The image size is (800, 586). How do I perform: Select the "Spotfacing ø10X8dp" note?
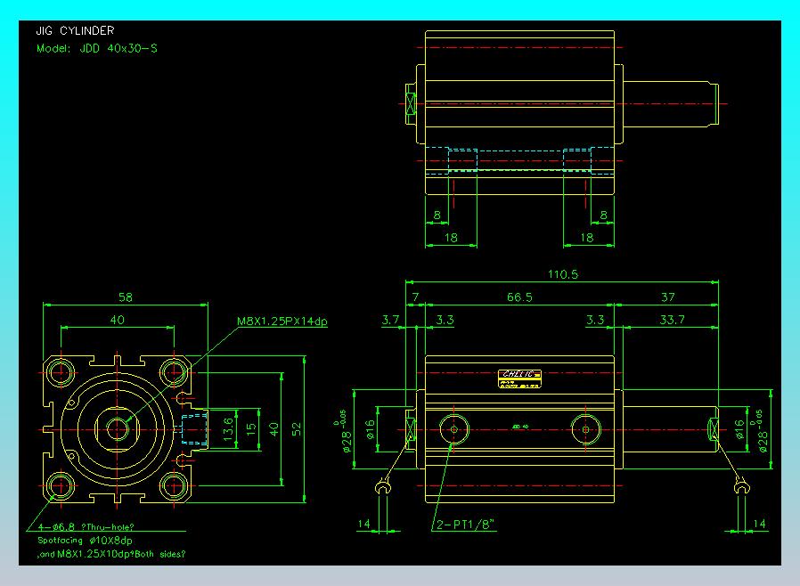(x=85, y=541)
